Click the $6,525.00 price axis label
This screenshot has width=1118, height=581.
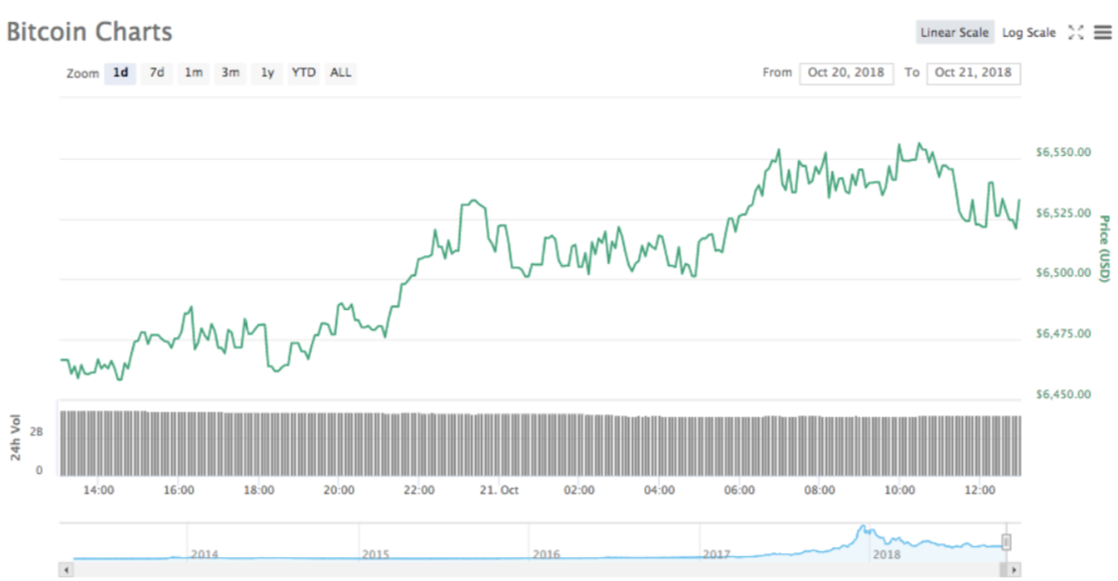click(1063, 213)
